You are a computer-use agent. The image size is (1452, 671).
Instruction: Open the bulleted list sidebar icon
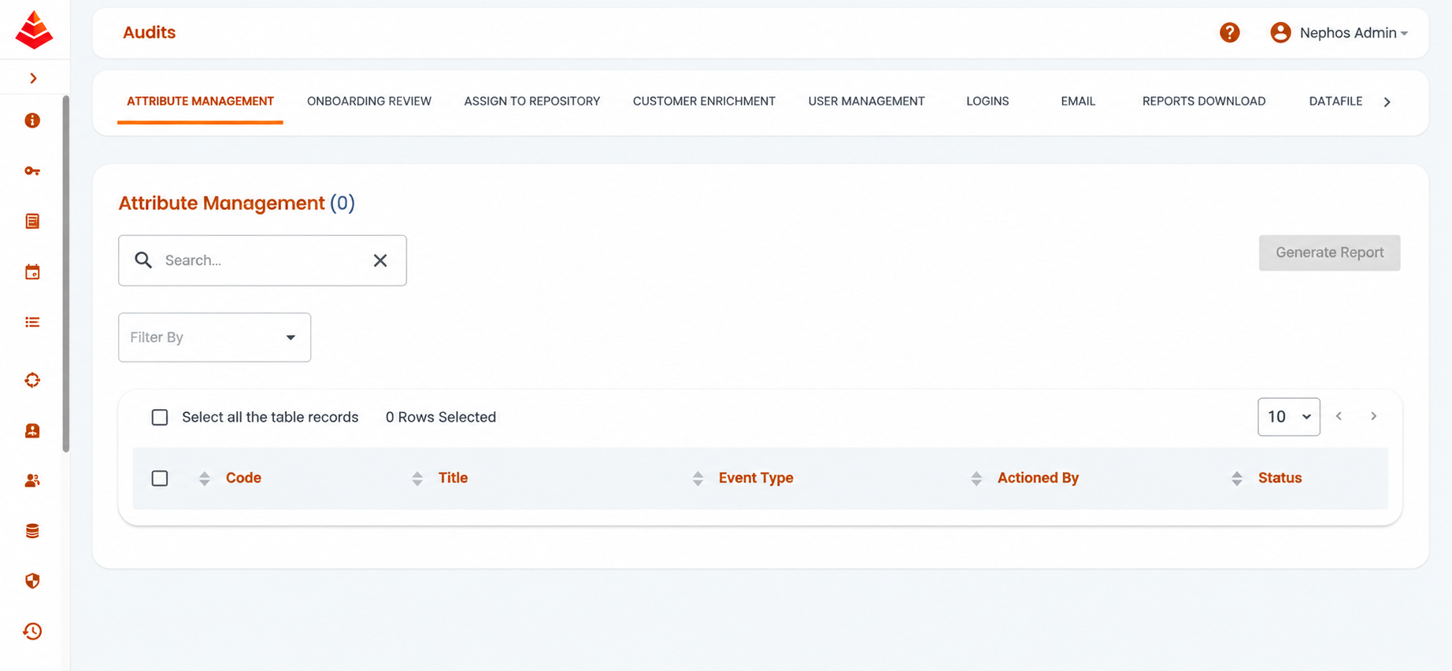(32, 323)
